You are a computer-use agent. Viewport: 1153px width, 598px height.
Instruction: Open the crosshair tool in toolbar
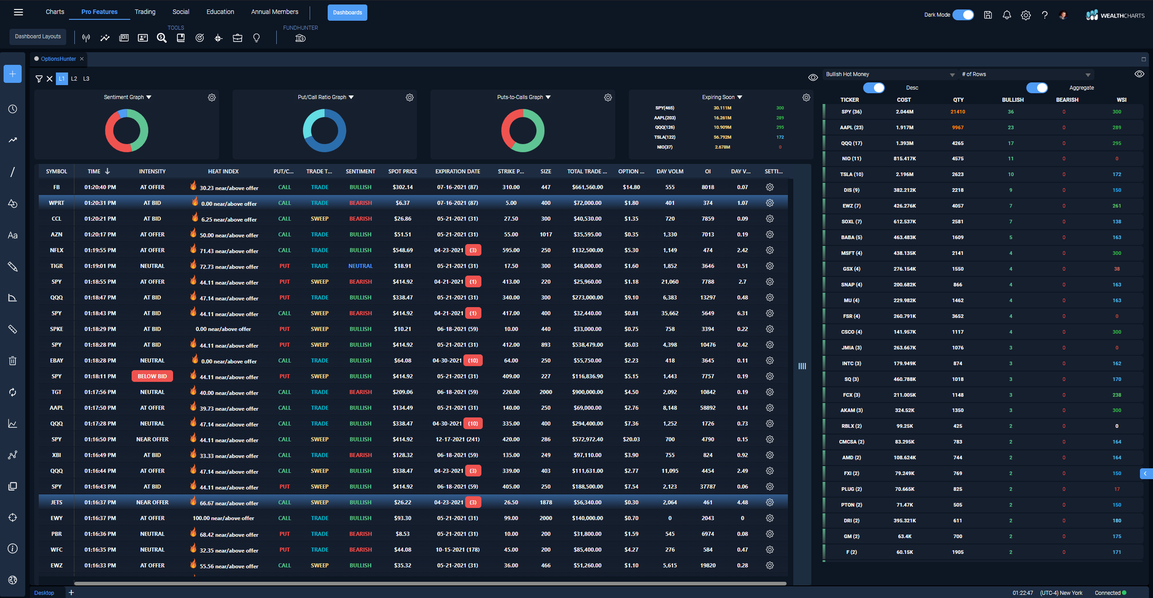[x=219, y=38]
